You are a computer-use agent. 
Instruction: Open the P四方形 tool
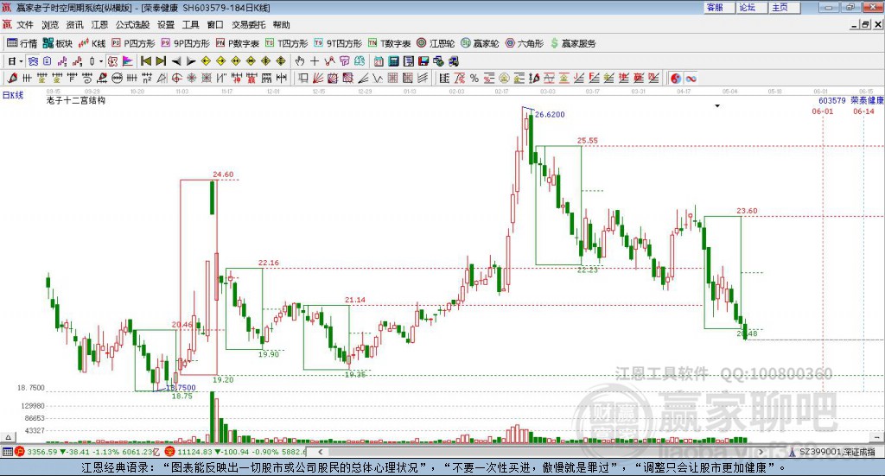pos(133,43)
